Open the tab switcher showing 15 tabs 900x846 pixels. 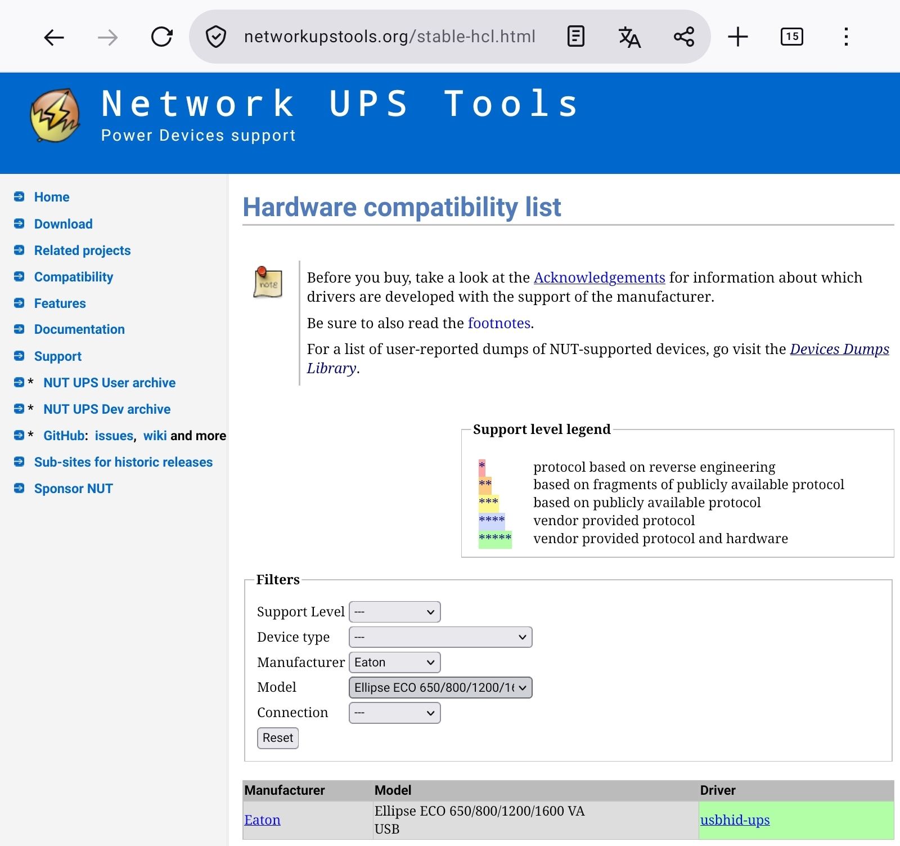click(791, 37)
